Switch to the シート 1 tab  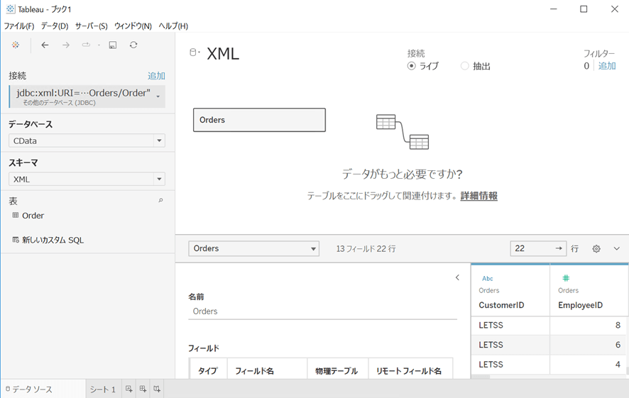103,389
